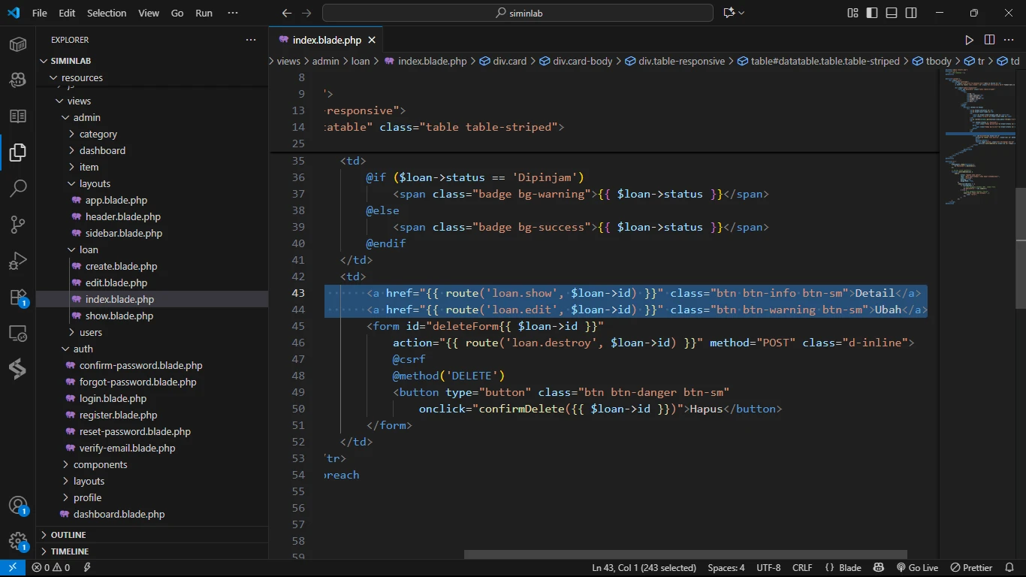Image resolution: width=1026 pixels, height=577 pixels.
Task: Click the Split Editor Right icon
Action: click(x=989, y=40)
